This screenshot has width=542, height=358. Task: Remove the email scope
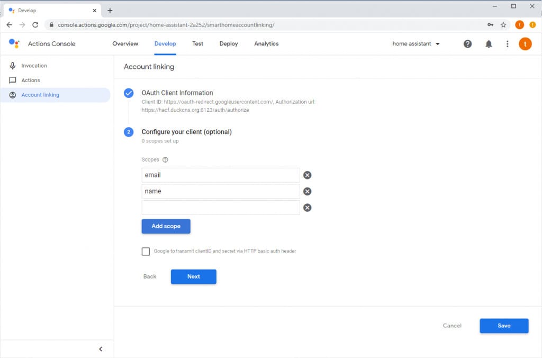pos(307,175)
